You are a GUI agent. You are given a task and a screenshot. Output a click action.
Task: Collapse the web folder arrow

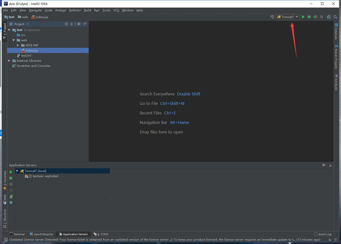click(x=14, y=40)
